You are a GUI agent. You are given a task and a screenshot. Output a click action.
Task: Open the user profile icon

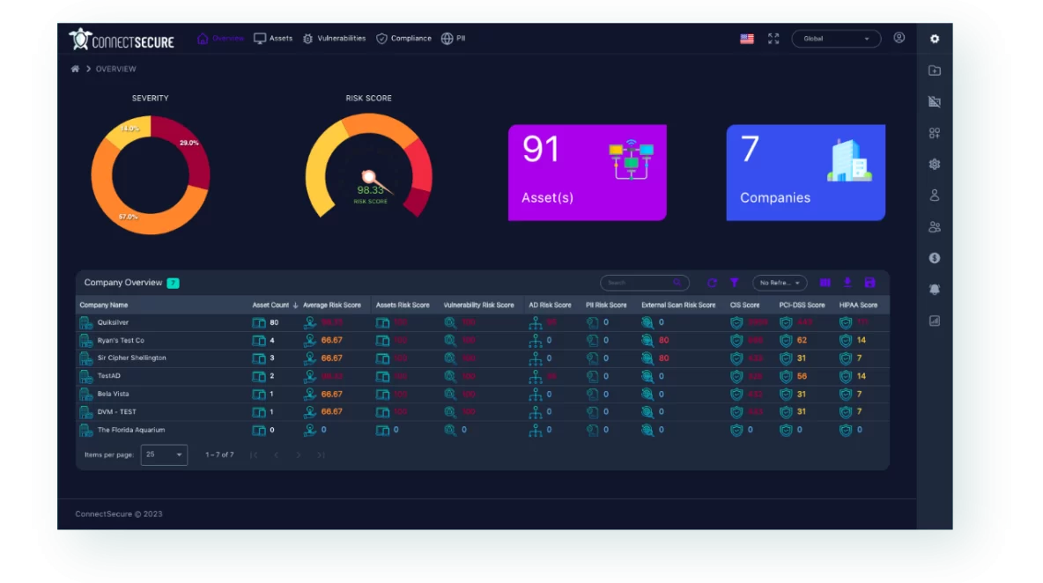coord(899,38)
